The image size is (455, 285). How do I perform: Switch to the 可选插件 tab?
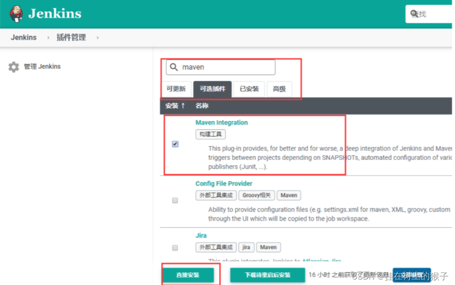tap(212, 89)
